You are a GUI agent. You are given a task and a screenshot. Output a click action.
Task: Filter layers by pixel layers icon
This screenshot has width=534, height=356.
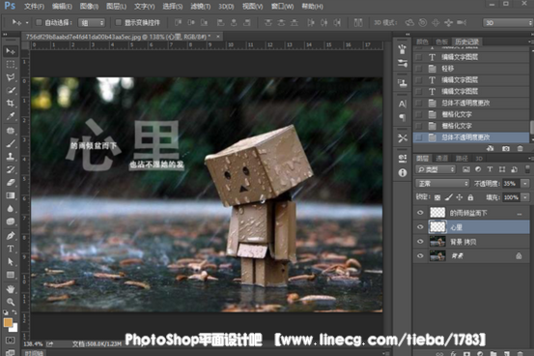(x=465, y=169)
